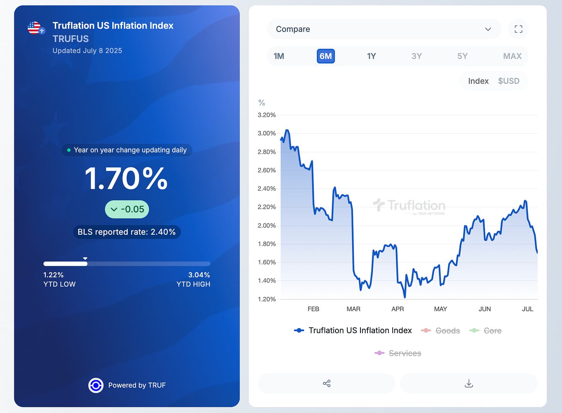Select the 1M time range tab
The image size is (562, 413).
tap(279, 56)
